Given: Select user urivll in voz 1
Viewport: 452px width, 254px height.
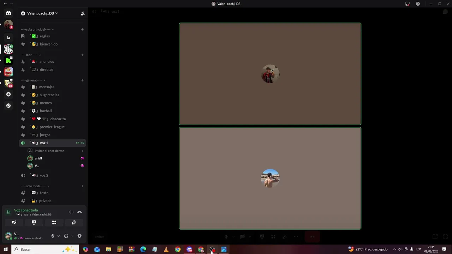Looking at the screenshot, I should (56, 158).
